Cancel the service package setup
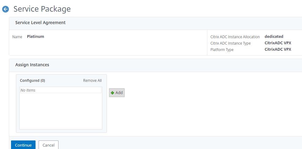The image size is (302, 149). (48, 145)
